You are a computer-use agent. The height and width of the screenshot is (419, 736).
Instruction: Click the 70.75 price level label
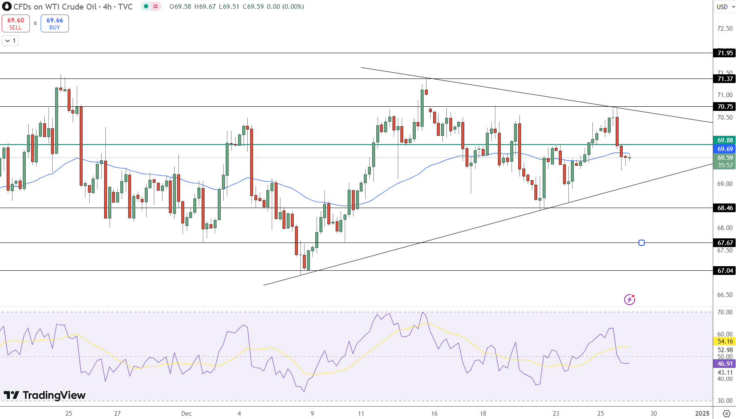(x=725, y=107)
